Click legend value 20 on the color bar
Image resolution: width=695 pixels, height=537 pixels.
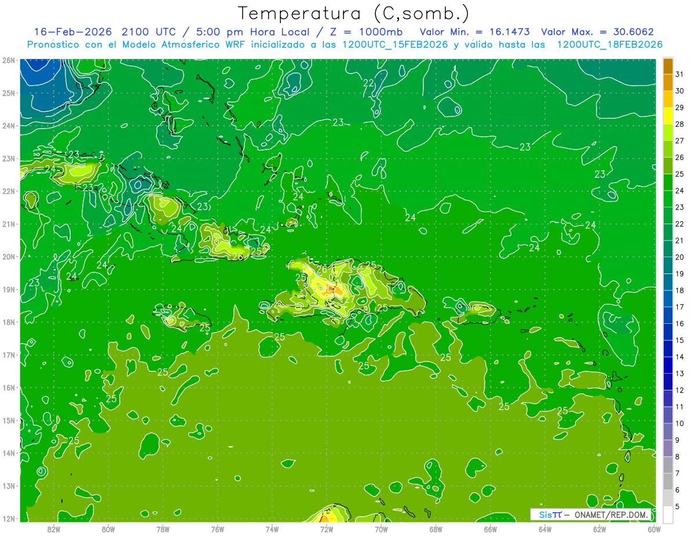[679, 257]
